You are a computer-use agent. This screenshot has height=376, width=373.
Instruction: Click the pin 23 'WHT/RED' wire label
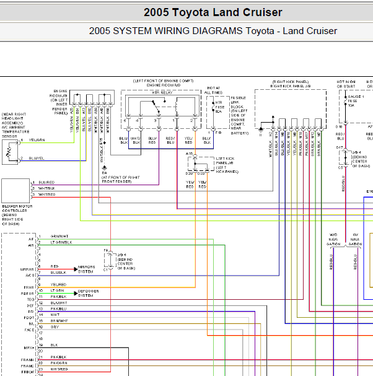(x=59, y=369)
